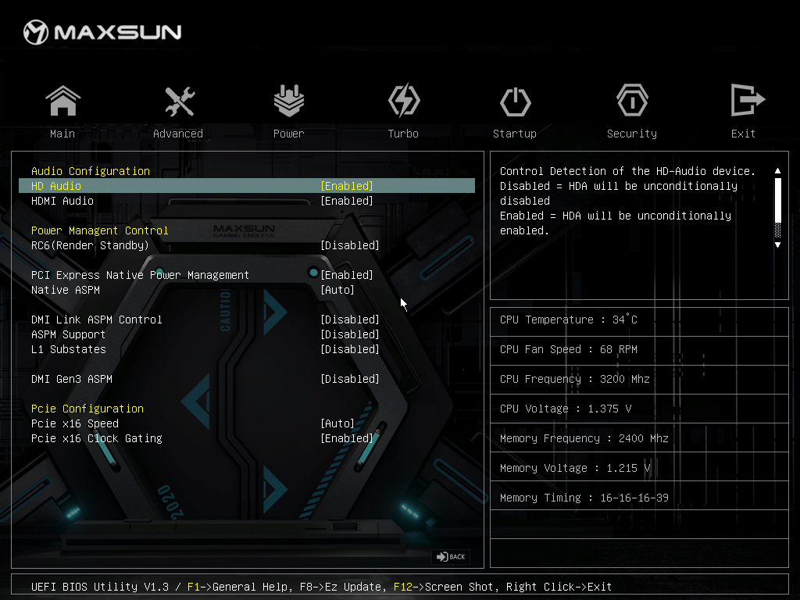Click the CPU Frequency reading
The height and width of the screenshot is (600, 800).
point(574,379)
